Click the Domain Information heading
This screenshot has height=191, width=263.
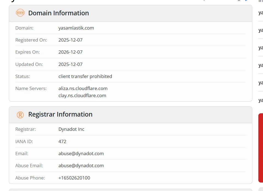click(x=58, y=13)
